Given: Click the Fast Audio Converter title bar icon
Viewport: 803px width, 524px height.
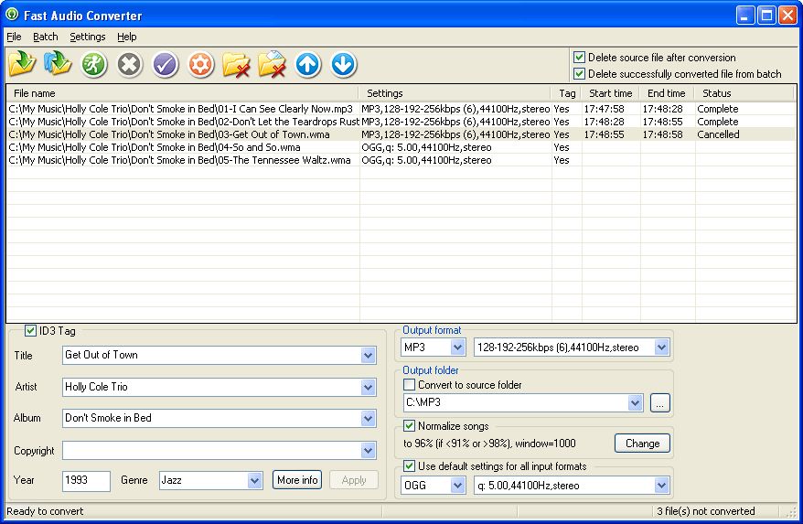Looking at the screenshot, I should point(12,15).
